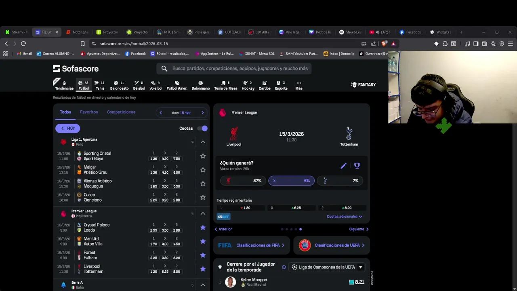Unfavorite the Crystal Palace vs Leeds match
Viewport: 517px width, 291px height.
tap(203, 228)
